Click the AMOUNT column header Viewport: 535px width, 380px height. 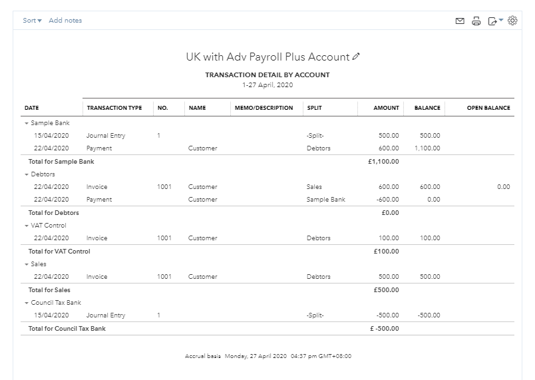click(x=386, y=108)
